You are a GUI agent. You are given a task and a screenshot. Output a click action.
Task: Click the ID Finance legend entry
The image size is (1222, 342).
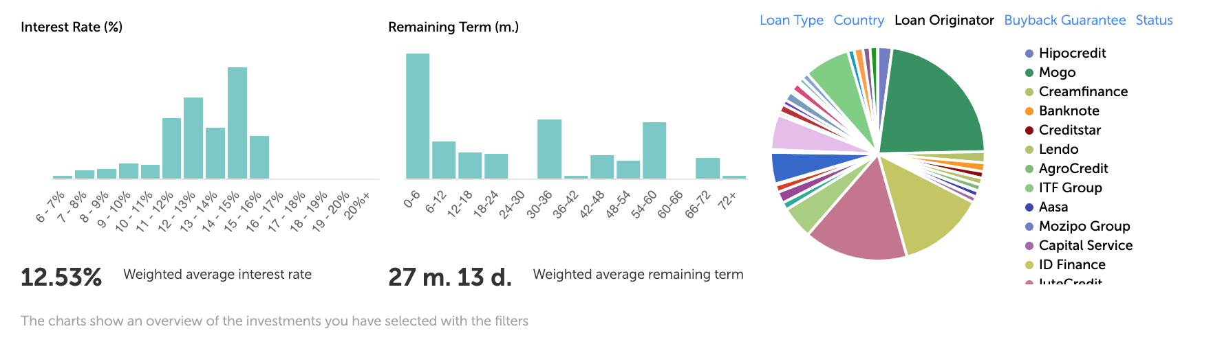point(1072,265)
